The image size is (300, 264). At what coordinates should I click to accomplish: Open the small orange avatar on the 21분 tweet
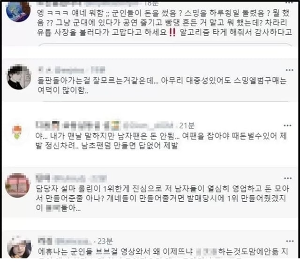17,132
